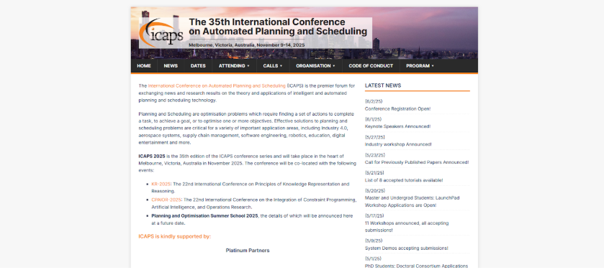
Task: Click the ICAPS logo in the banner
Action: click(x=161, y=33)
